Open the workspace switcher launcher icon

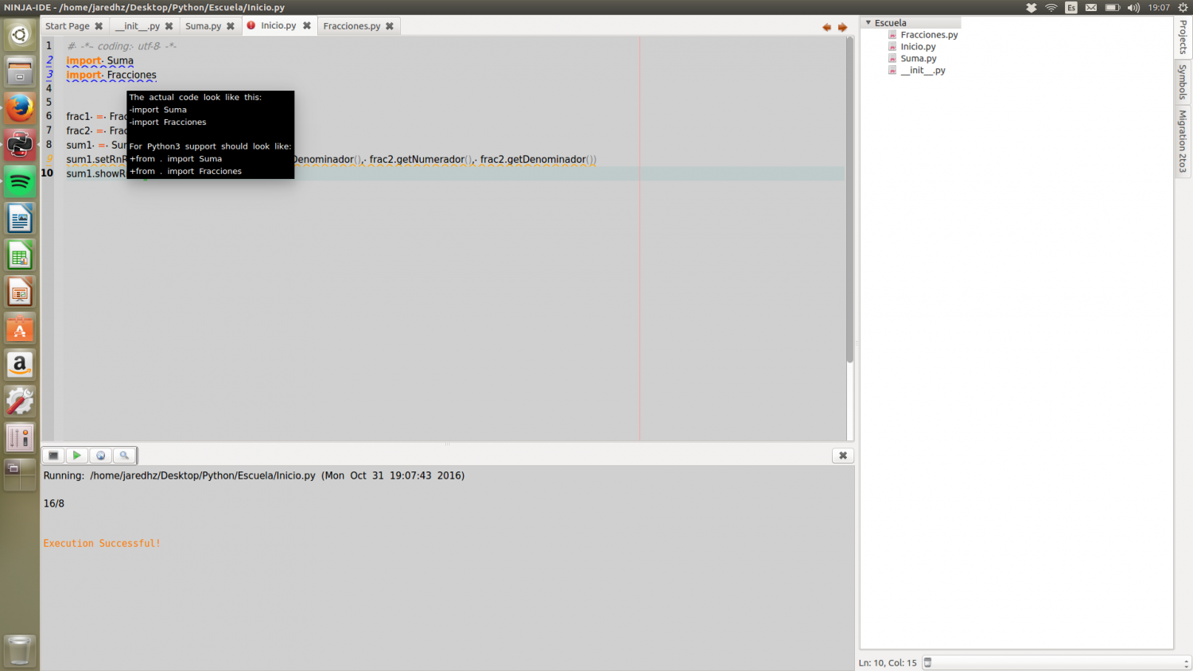tap(20, 475)
